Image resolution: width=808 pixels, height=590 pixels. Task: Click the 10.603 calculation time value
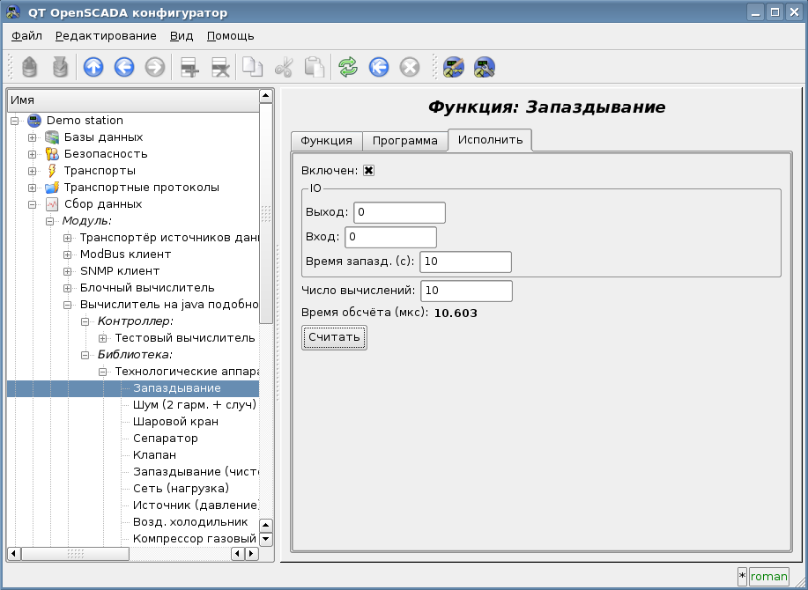tap(456, 313)
